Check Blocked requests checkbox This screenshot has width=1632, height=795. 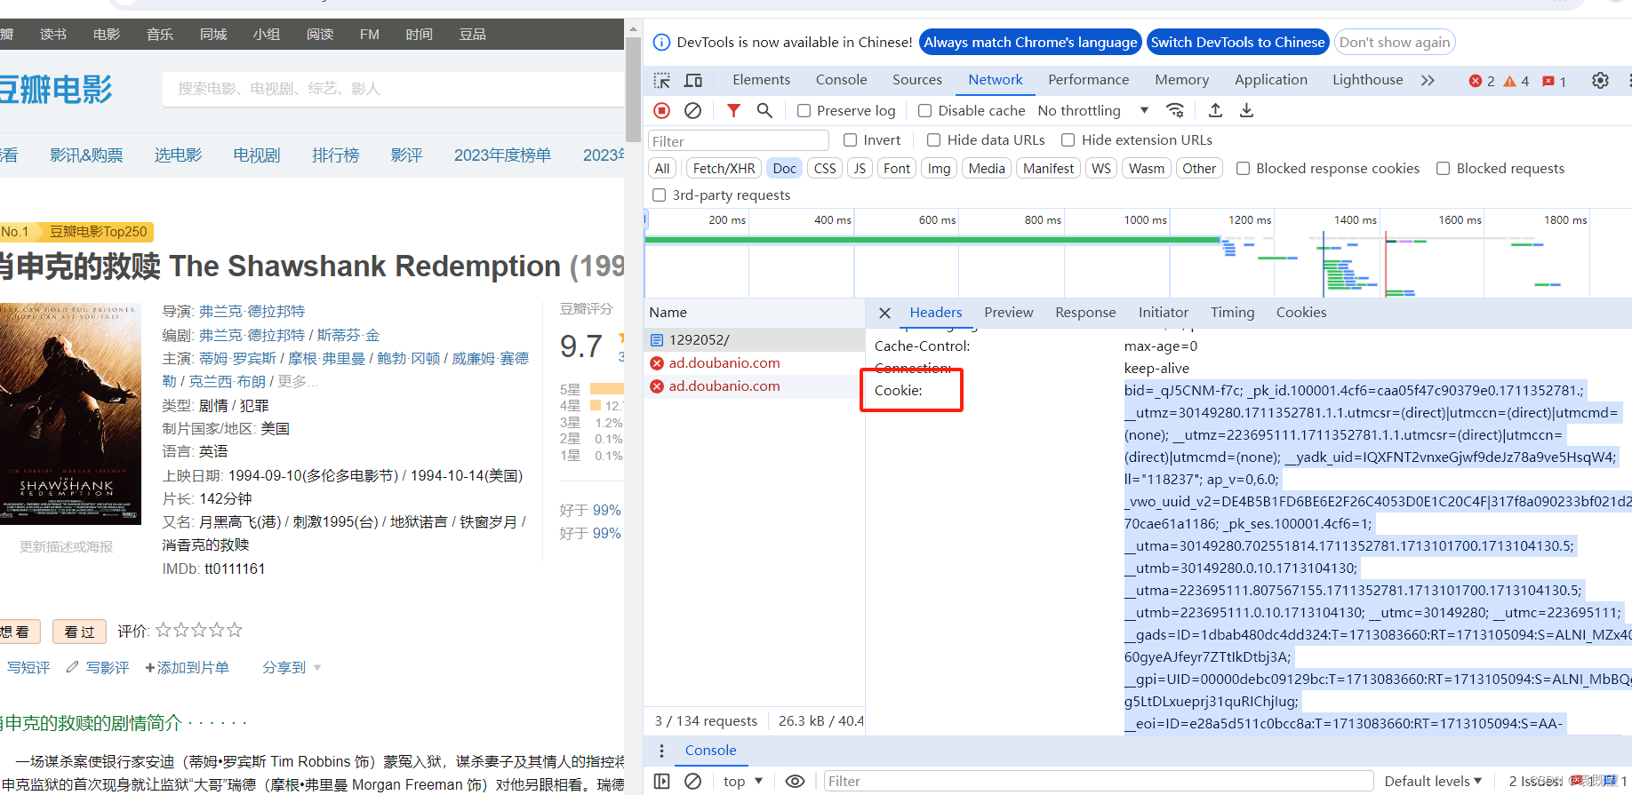click(1444, 168)
